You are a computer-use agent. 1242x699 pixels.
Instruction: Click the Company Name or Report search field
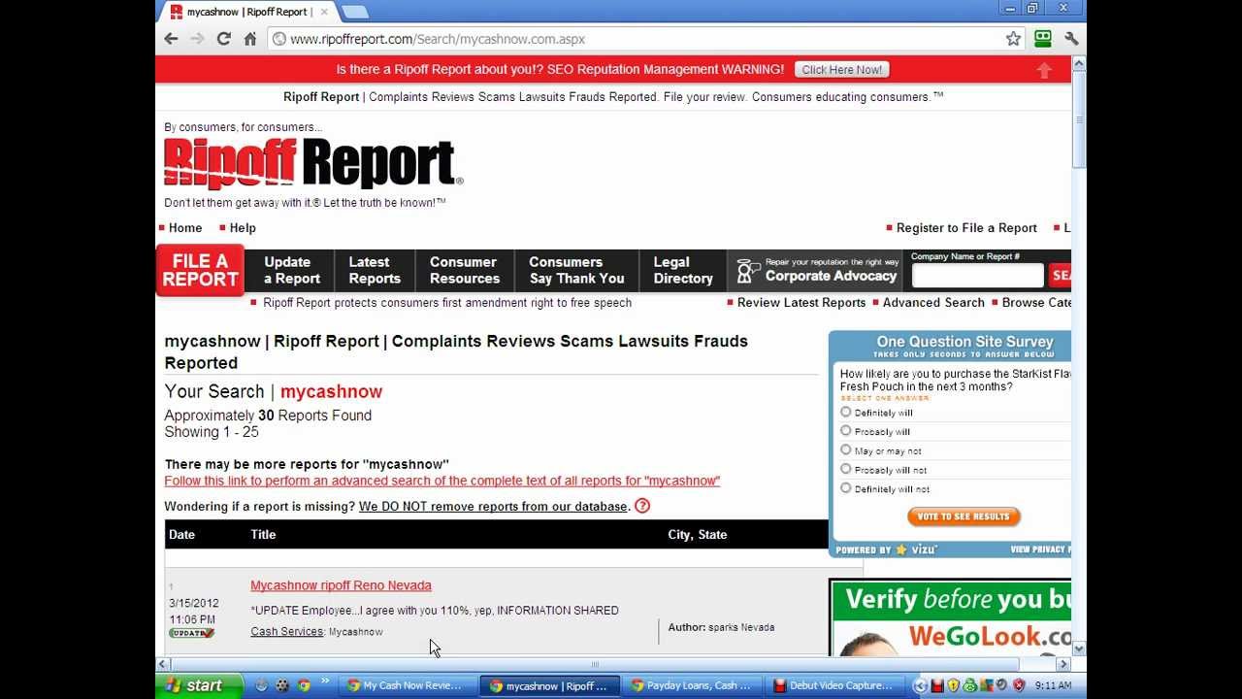coord(977,276)
